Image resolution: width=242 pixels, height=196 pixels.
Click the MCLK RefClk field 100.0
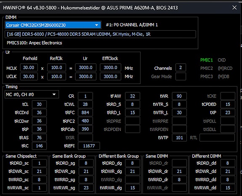click(56, 68)
